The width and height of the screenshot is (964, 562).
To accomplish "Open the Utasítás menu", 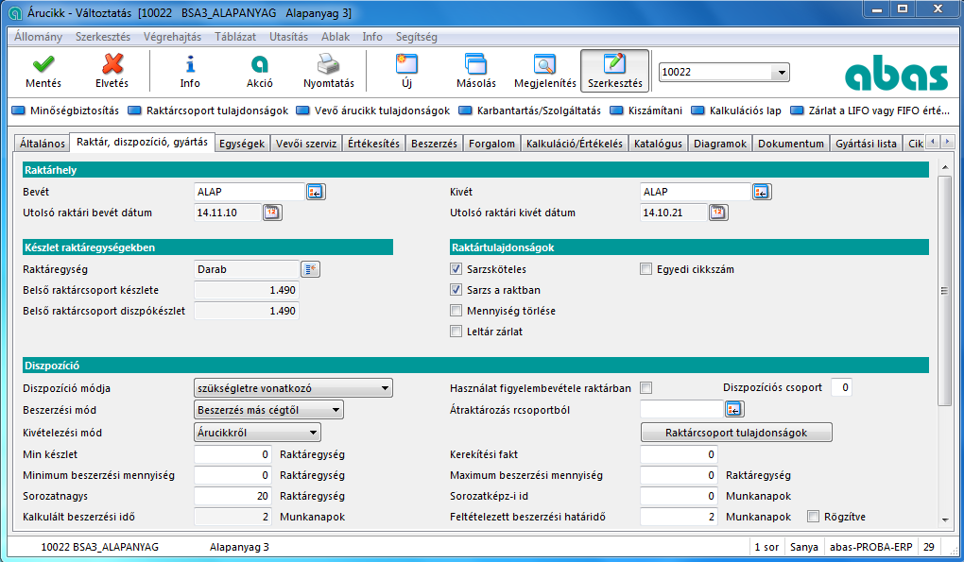I will [288, 37].
